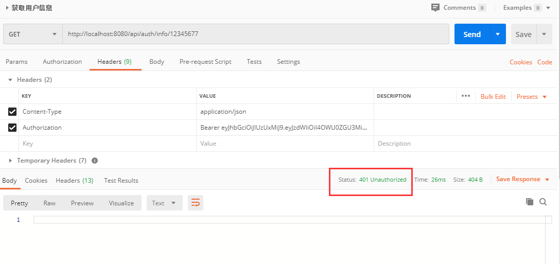Viewport: 560px width, 264px height.
Task: Switch to response Cookies tab
Action: tap(36, 181)
